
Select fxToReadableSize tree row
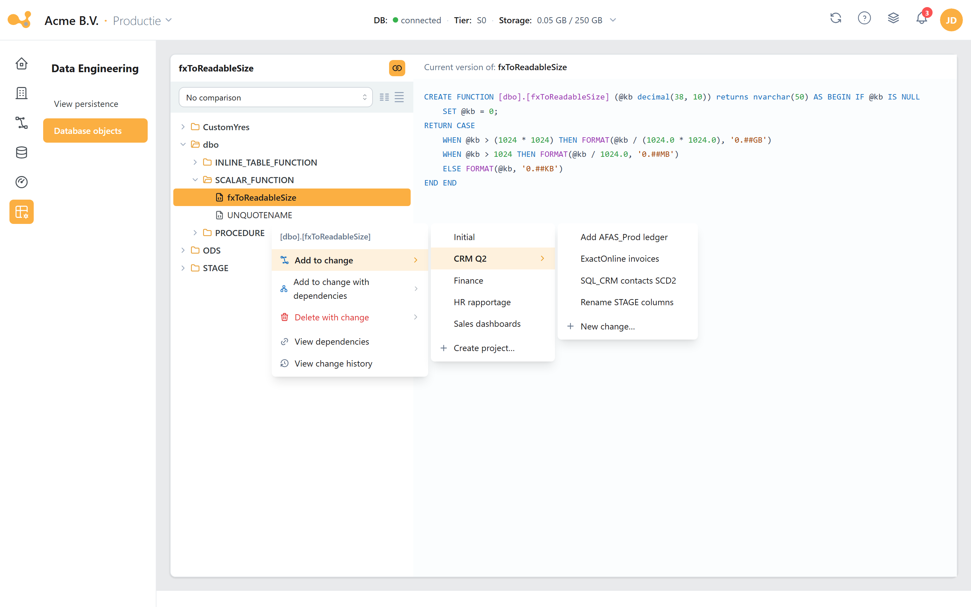pos(292,198)
